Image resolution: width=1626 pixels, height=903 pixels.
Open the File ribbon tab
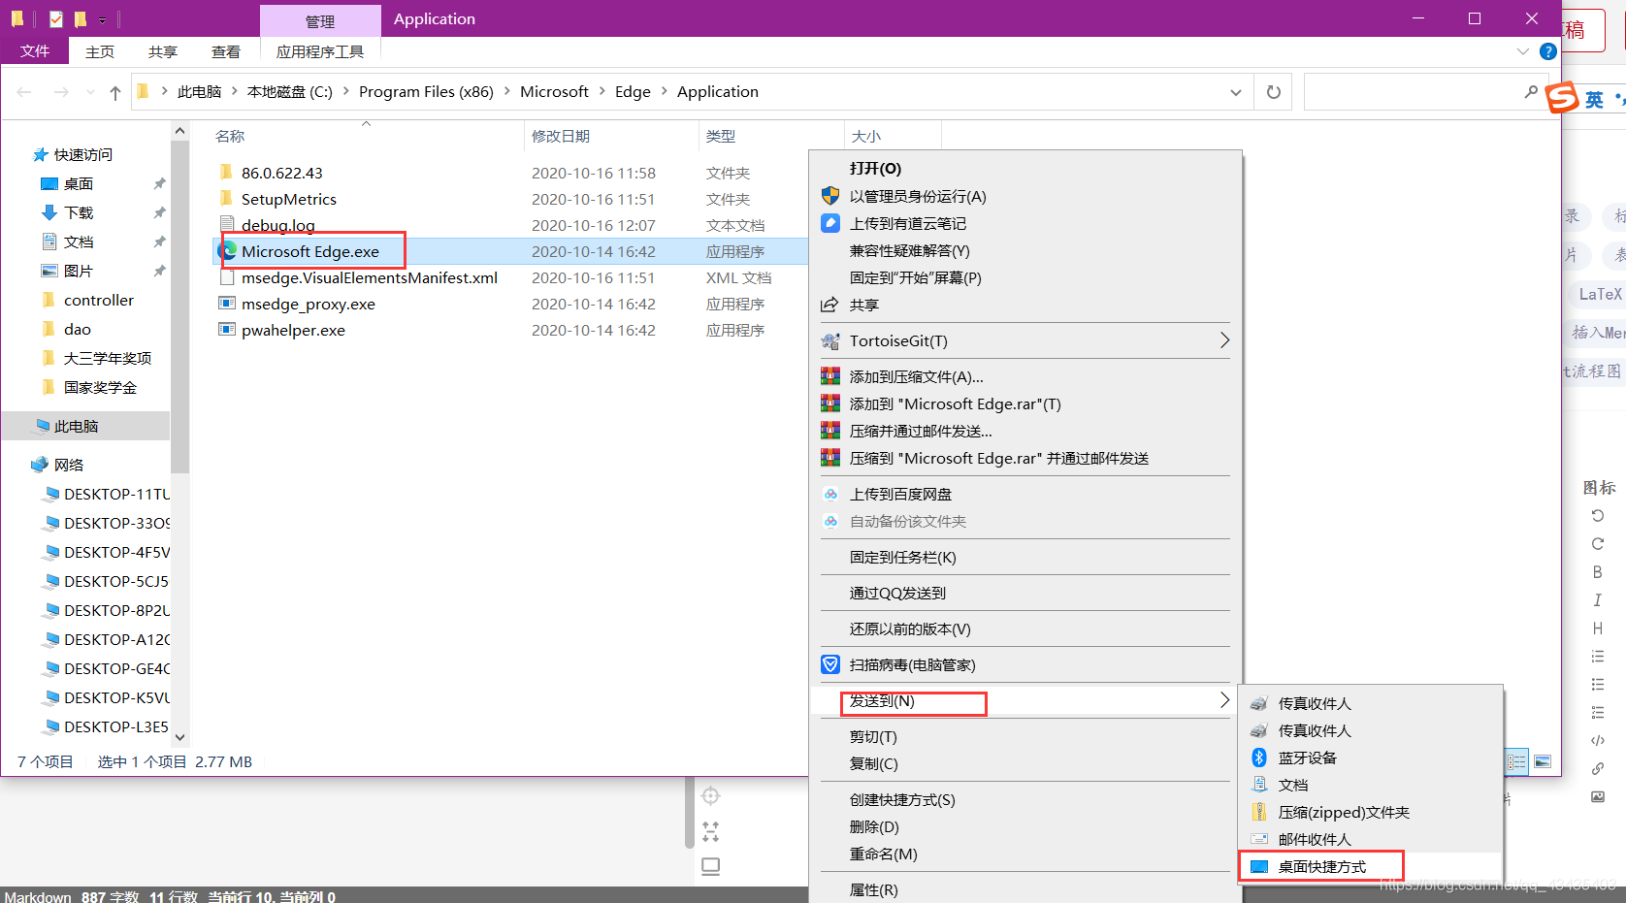[35, 51]
